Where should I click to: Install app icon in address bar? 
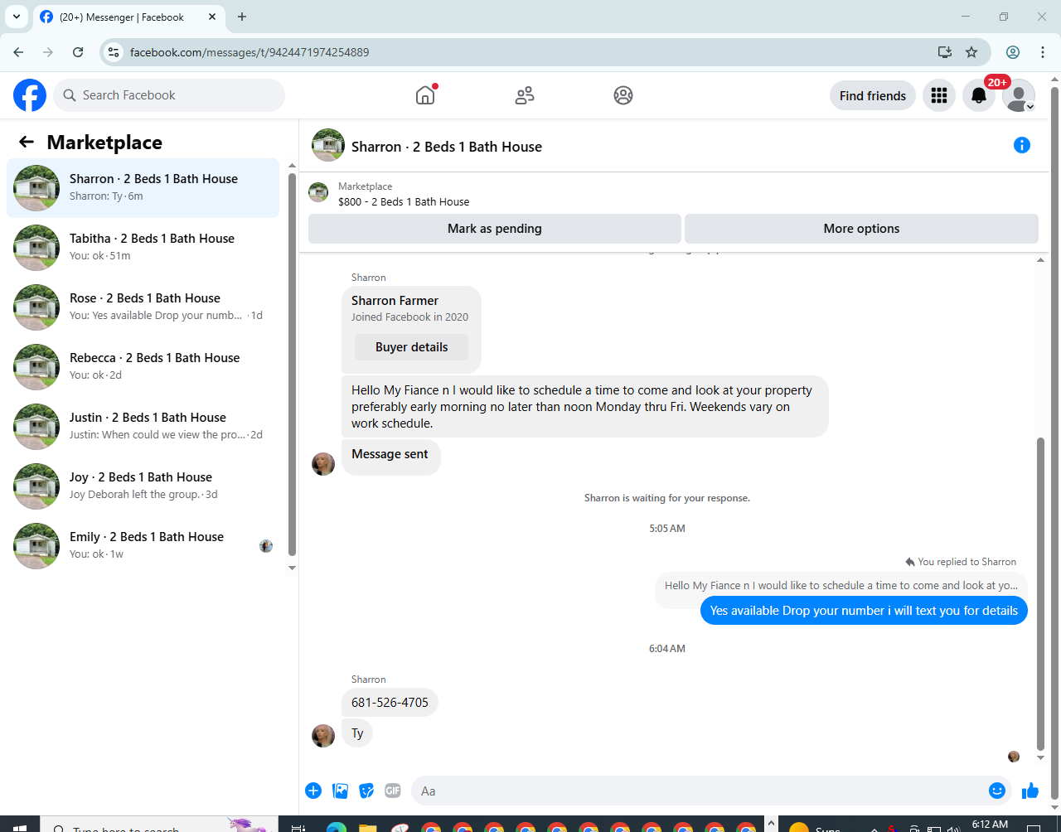click(x=945, y=52)
